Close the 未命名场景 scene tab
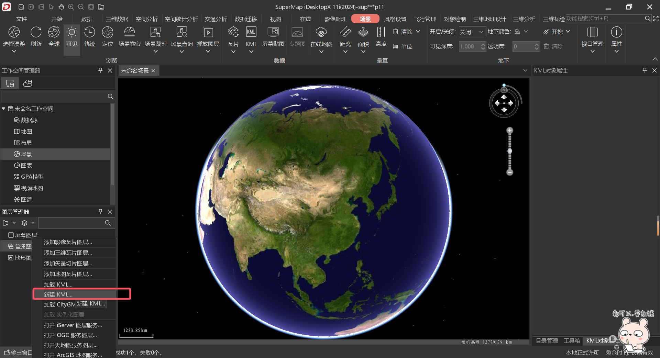 click(153, 70)
